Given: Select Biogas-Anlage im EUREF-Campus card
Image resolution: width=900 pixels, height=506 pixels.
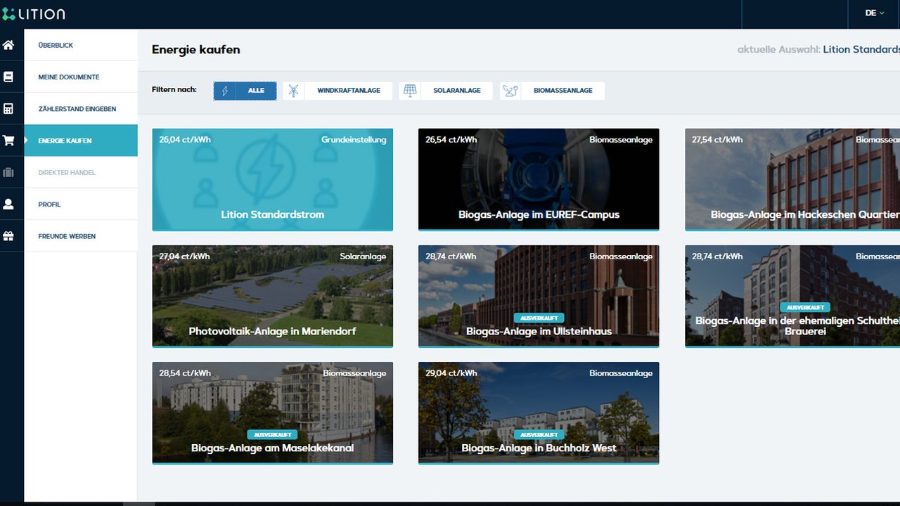Looking at the screenshot, I should click(539, 179).
